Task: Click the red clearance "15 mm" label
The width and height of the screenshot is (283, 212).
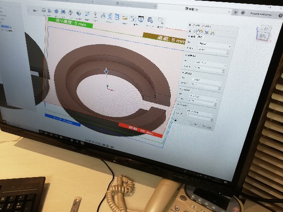Action: pos(141,131)
